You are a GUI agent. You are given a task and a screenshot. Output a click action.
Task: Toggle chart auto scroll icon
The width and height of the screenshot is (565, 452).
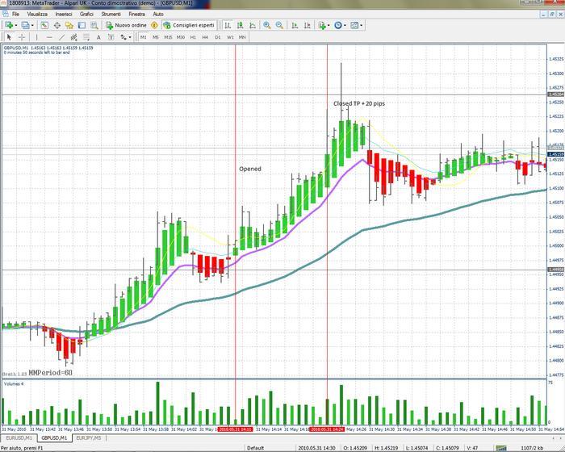pyautogui.click(x=295, y=25)
